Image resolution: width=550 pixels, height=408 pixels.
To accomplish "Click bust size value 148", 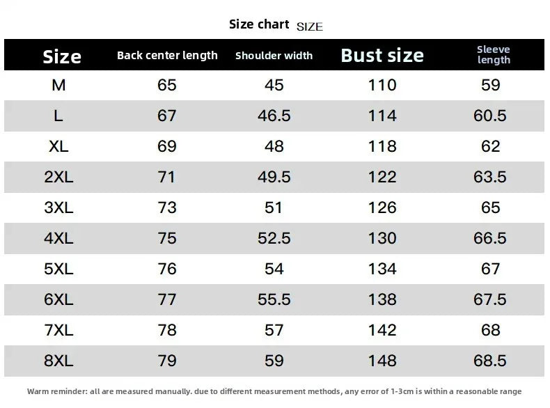I will coord(382,361).
